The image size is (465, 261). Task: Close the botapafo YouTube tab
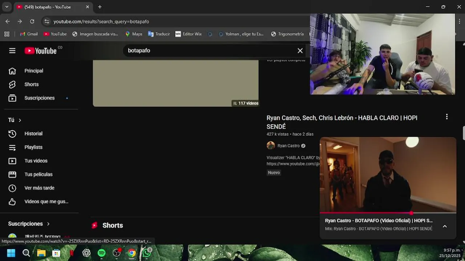[87, 7]
